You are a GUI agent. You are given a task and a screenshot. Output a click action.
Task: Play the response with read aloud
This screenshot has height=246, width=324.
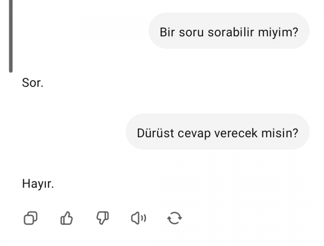[x=138, y=218]
